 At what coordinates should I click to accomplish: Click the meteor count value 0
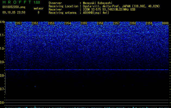tap(39, 13)
